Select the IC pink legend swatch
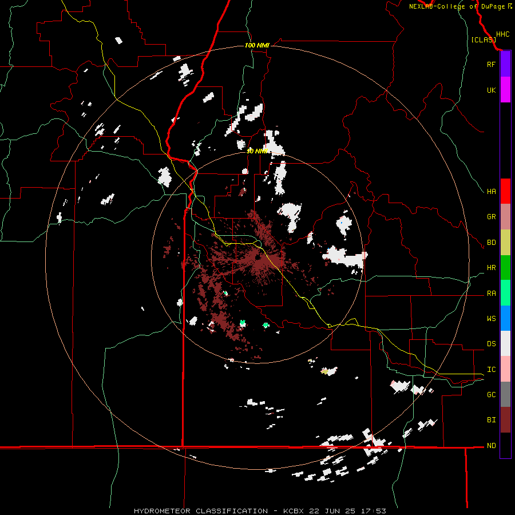This screenshot has width=515, height=515. (x=505, y=369)
